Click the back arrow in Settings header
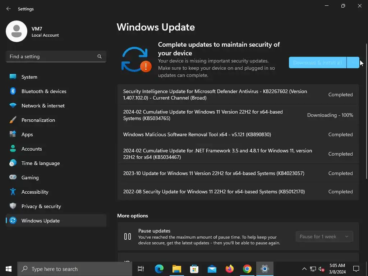The image size is (368, 276). [x=9, y=9]
